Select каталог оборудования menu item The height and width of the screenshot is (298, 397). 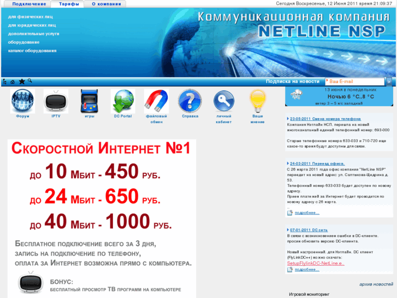pos(32,51)
